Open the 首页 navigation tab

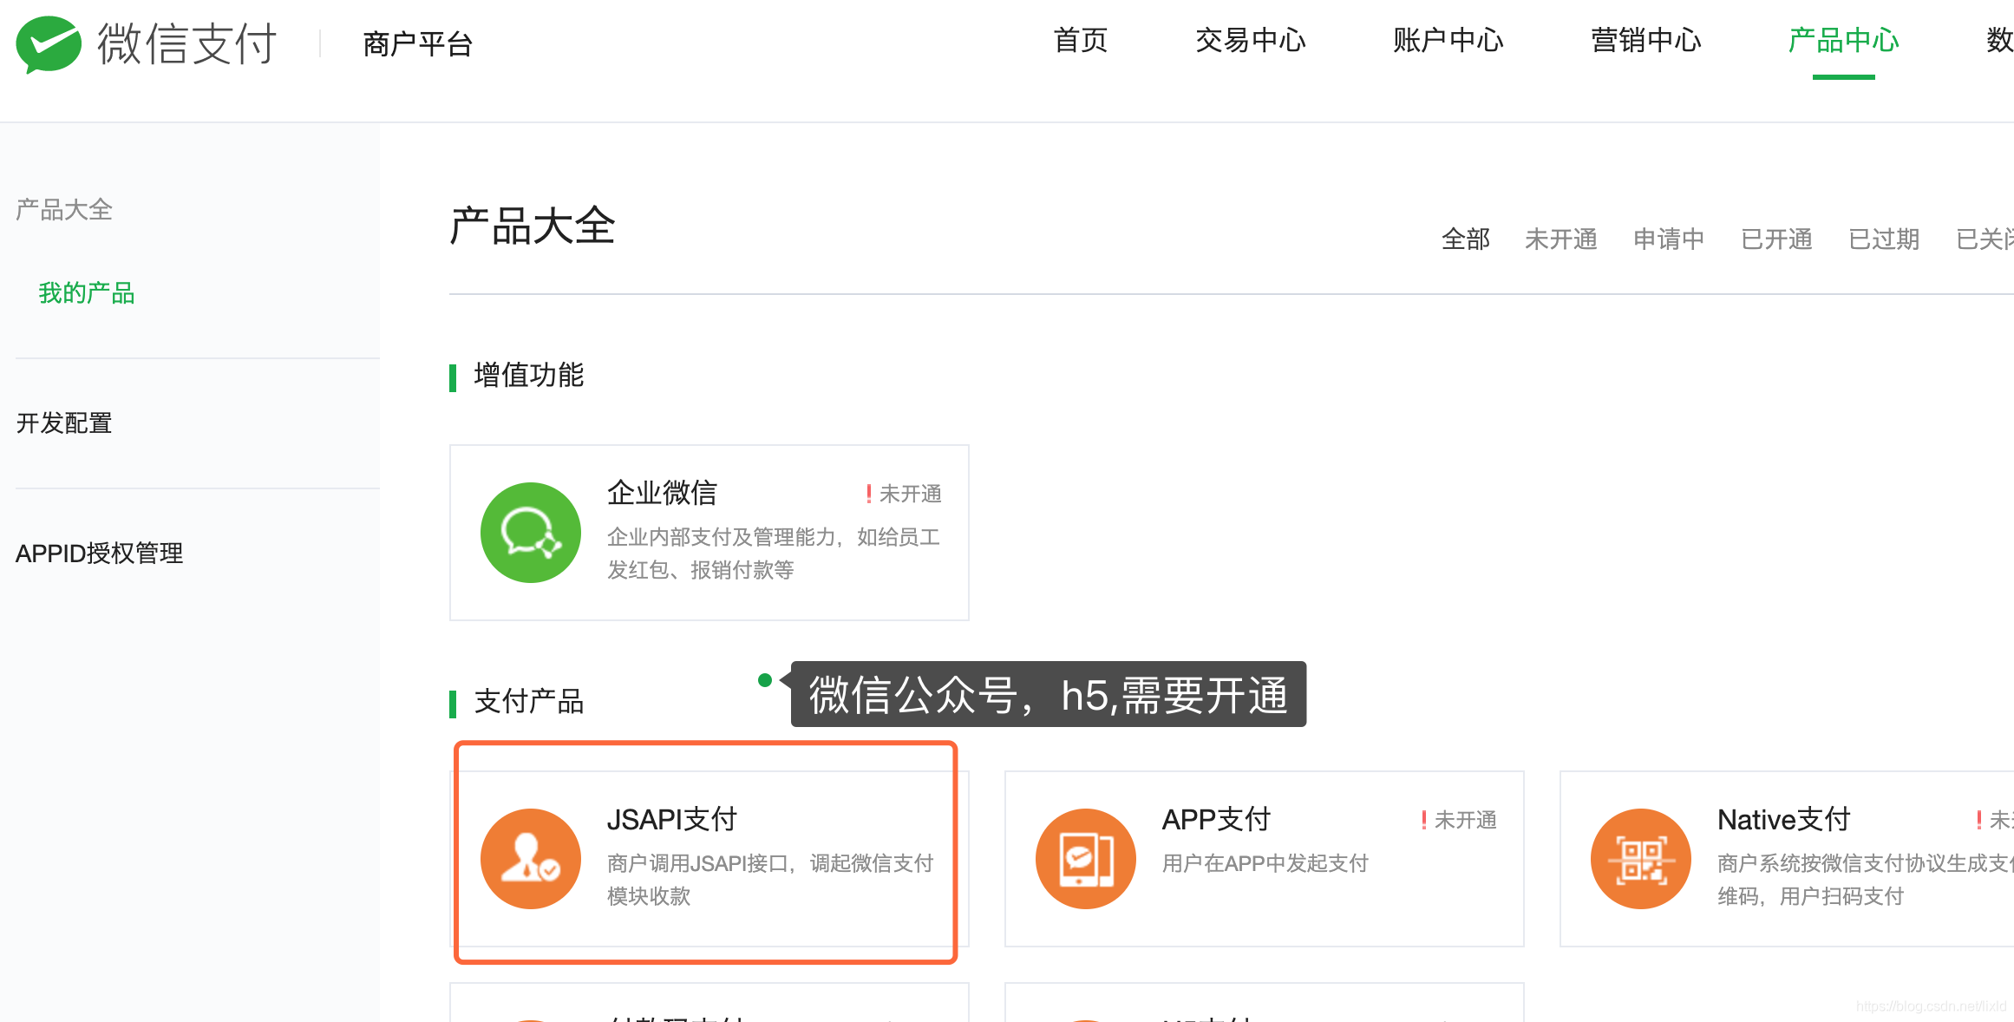(1080, 40)
